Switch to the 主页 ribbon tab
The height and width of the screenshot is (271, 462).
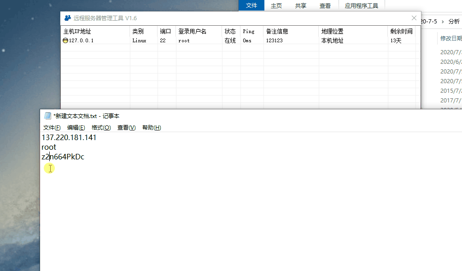coord(276,6)
